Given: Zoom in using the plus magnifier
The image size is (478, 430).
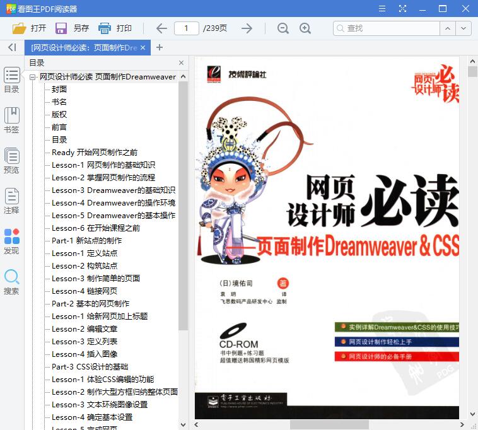Looking at the screenshot, I should pyautogui.click(x=305, y=28).
